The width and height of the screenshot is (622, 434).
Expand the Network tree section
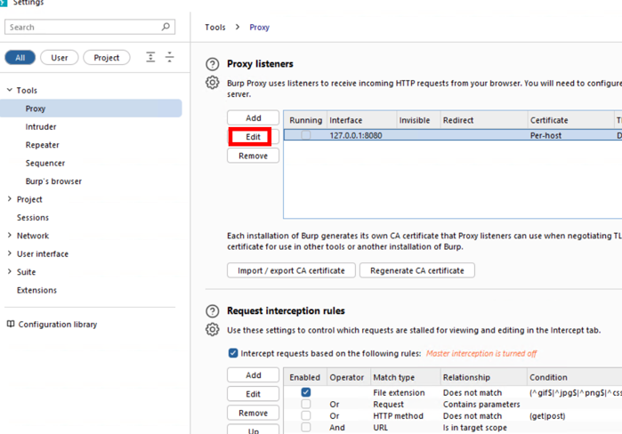tap(10, 236)
